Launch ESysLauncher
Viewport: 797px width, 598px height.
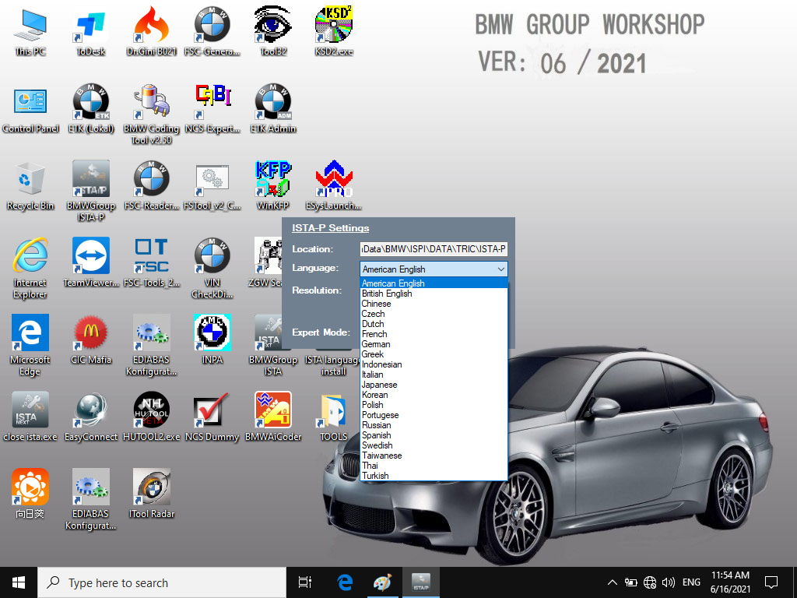pyautogui.click(x=333, y=179)
